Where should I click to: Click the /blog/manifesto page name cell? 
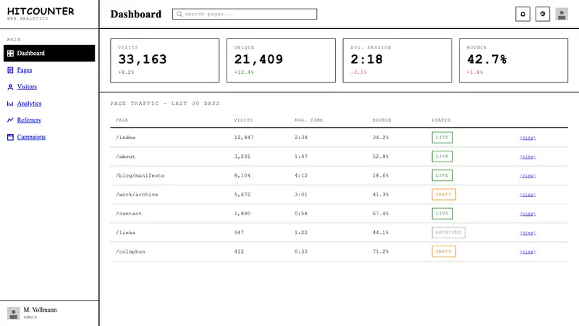click(x=140, y=175)
